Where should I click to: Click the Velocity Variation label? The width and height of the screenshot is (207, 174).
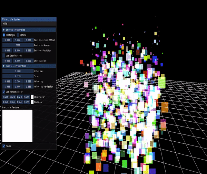[x=43, y=87]
